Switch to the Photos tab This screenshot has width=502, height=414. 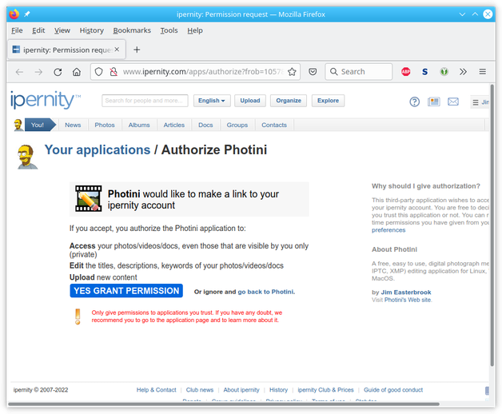[x=105, y=125]
